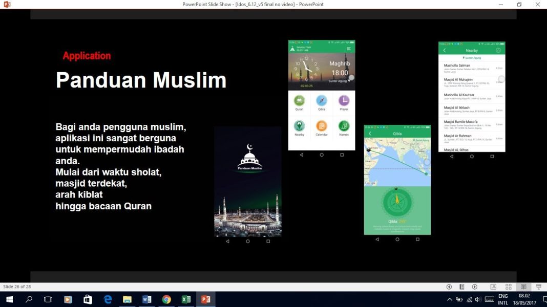Click the Musholla Al Kautsar list entry
The width and height of the screenshot is (547, 307).
[x=472, y=97]
